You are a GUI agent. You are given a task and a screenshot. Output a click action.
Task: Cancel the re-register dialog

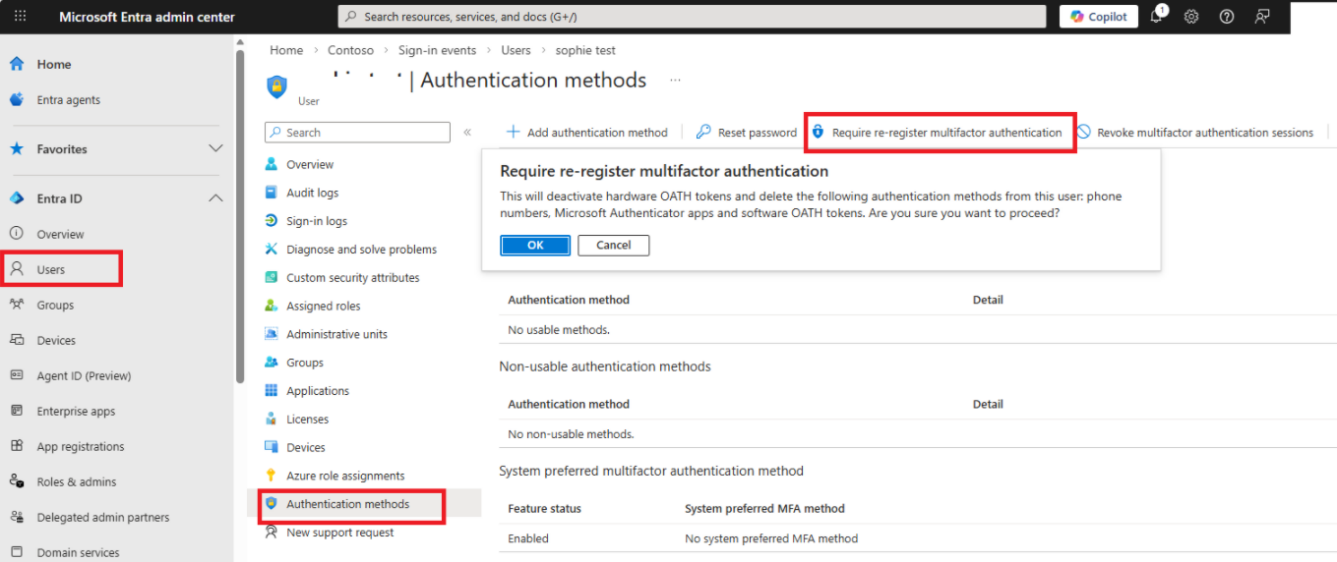[614, 246]
